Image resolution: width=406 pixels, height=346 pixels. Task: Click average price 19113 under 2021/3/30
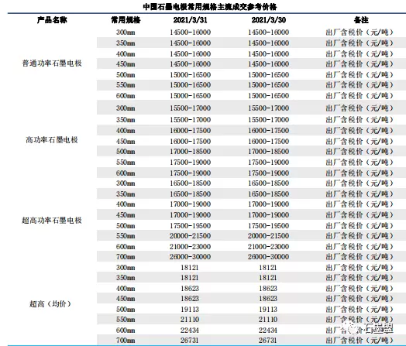tap(268, 310)
